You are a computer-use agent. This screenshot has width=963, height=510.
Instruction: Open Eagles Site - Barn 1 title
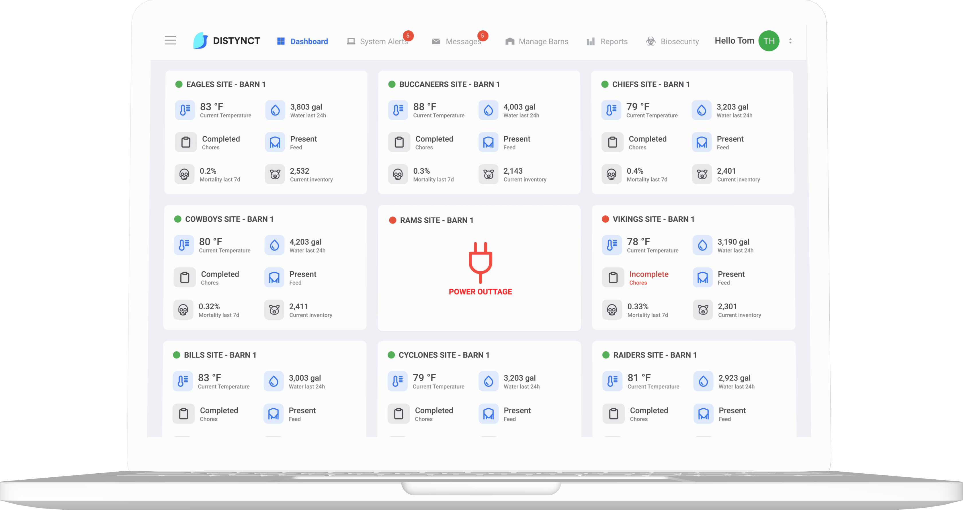pyautogui.click(x=226, y=85)
